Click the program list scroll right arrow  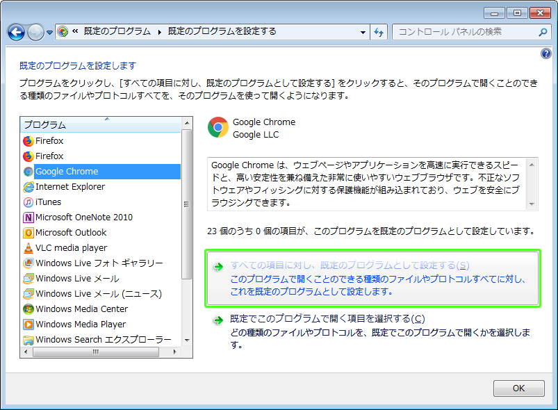[x=174, y=352]
